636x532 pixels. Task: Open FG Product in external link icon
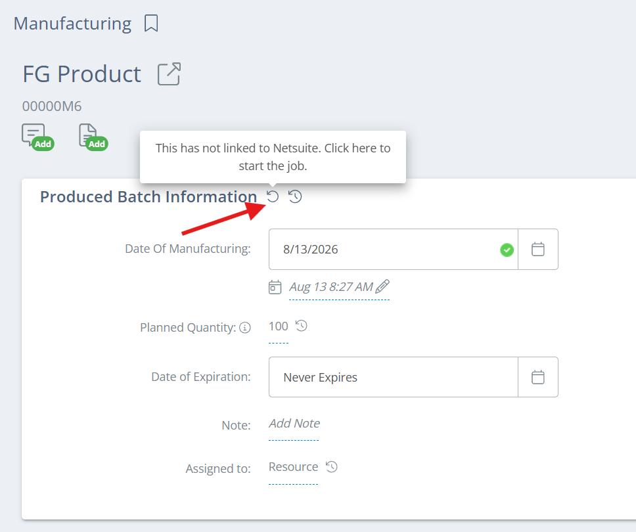click(x=169, y=74)
